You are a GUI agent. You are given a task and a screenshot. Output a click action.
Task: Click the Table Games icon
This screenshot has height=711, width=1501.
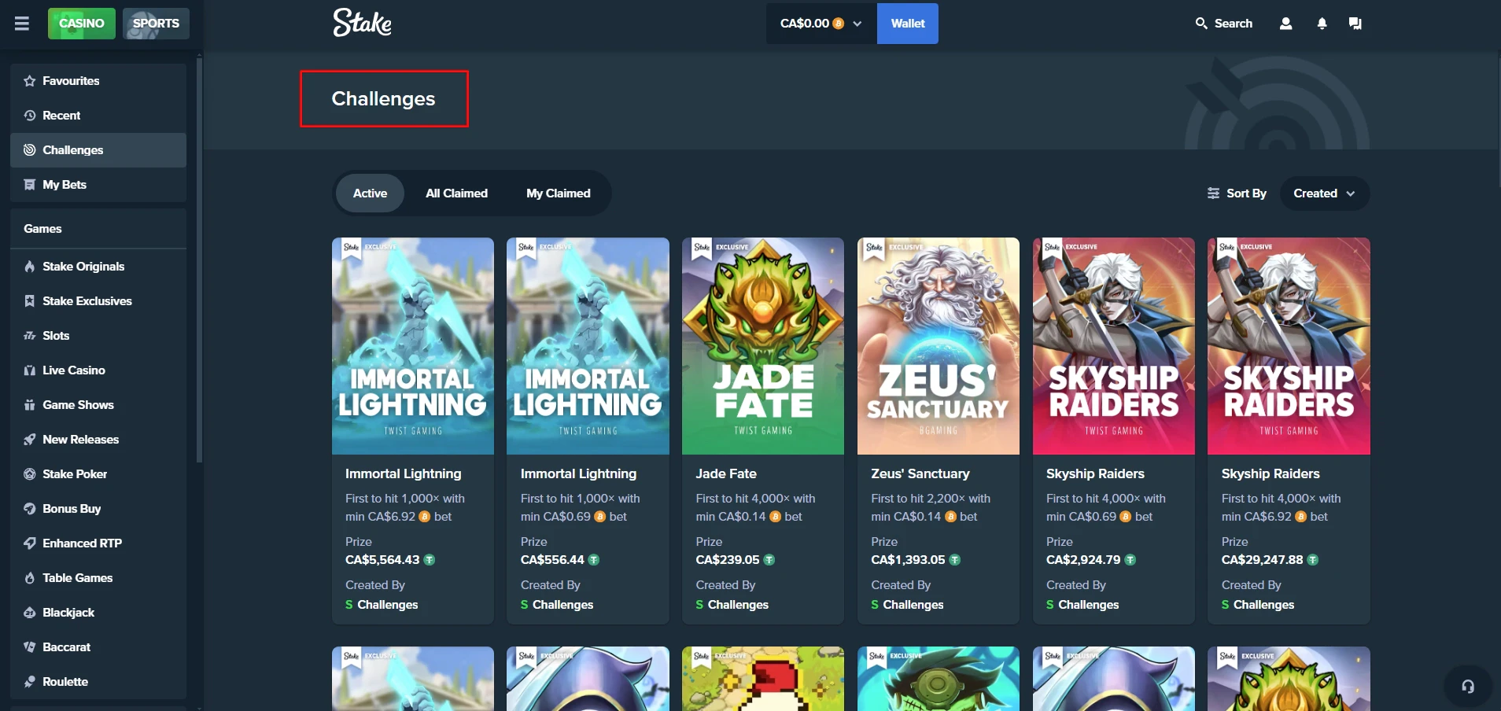point(30,578)
